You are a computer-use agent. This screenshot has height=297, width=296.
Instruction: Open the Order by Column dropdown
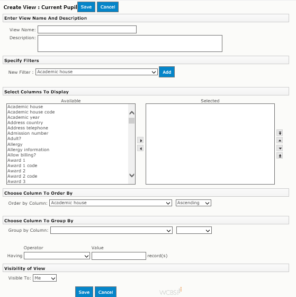[111, 203]
